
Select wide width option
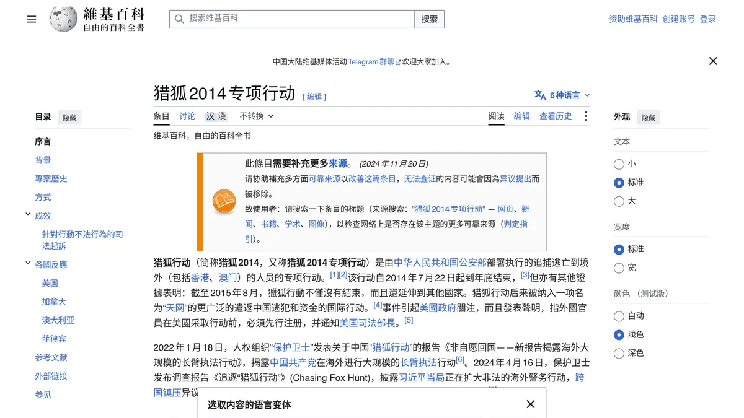[x=619, y=268]
